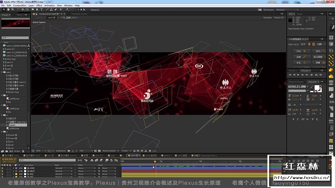Click the project preview thumbnail

point(16,24)
